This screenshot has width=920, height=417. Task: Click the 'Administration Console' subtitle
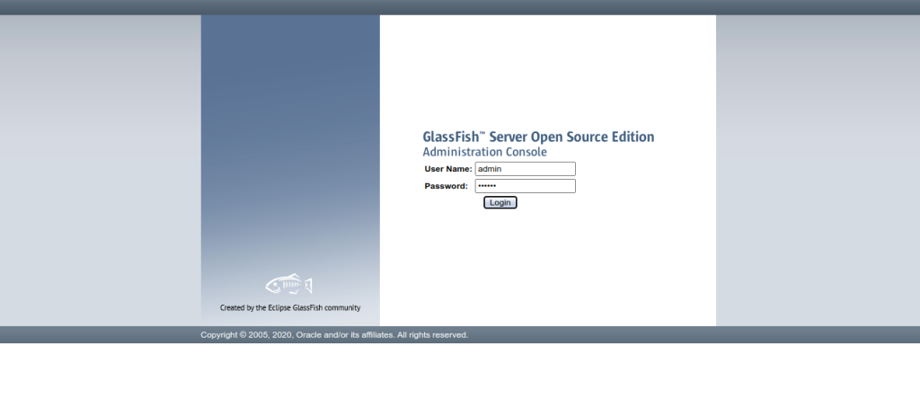click(x=484, y=152)
